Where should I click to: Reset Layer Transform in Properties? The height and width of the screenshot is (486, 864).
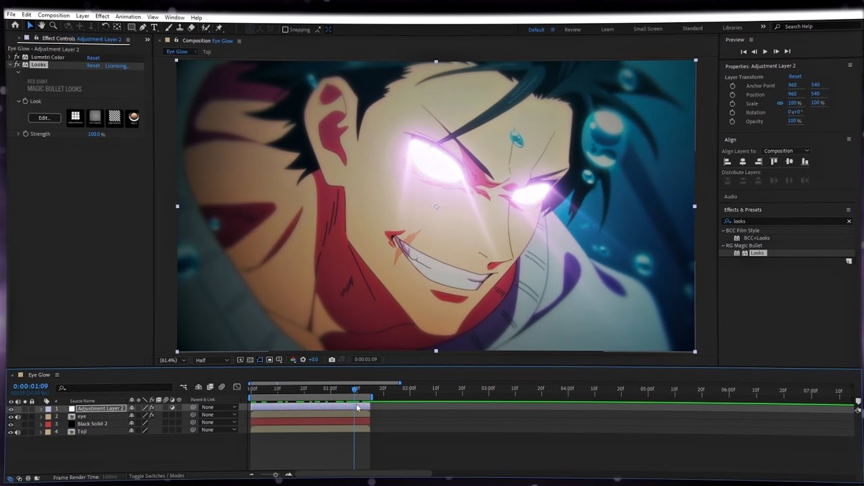[795, 76]
